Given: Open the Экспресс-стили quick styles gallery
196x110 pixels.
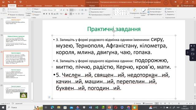Looking at the screenshot, I should click(x=143, y=12).
